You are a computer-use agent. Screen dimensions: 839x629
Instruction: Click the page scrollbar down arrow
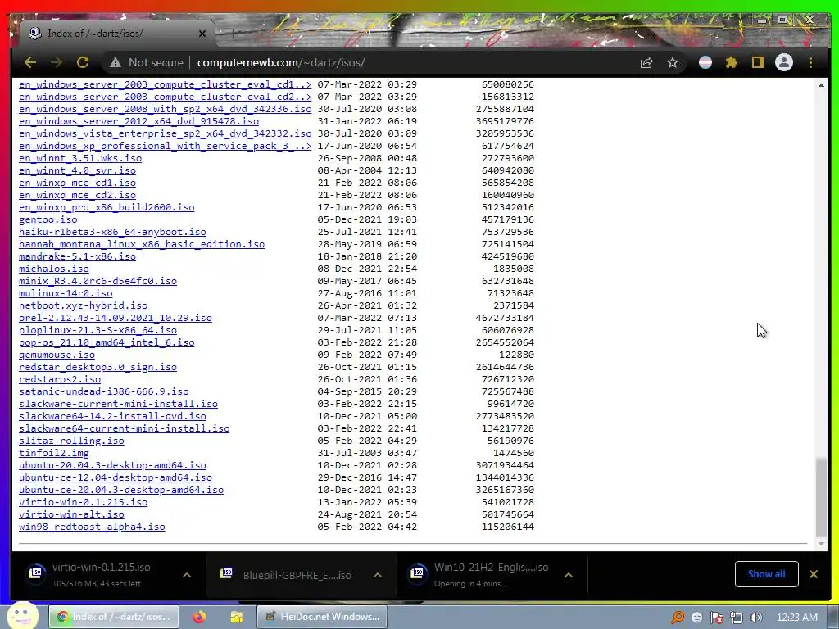point(821,544)
